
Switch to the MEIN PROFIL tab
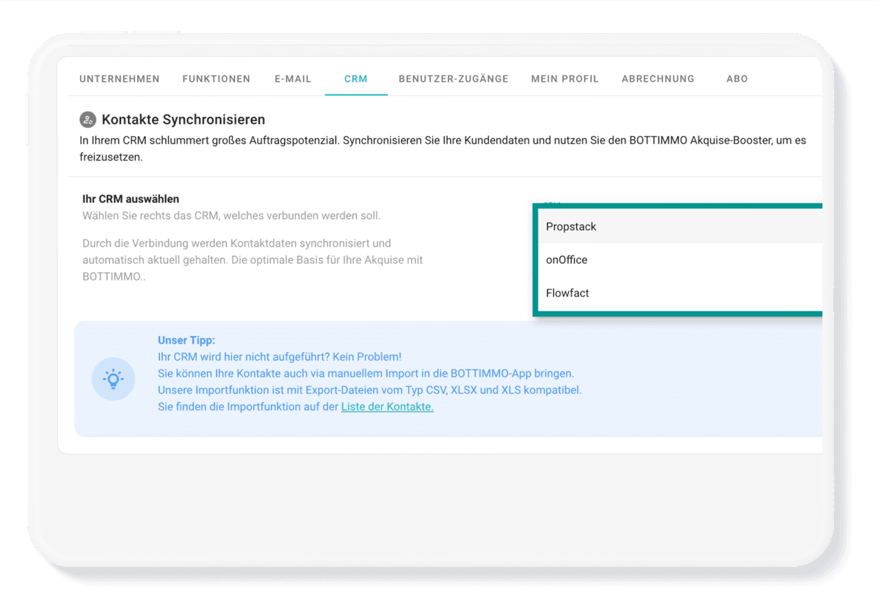coord(564,78)
